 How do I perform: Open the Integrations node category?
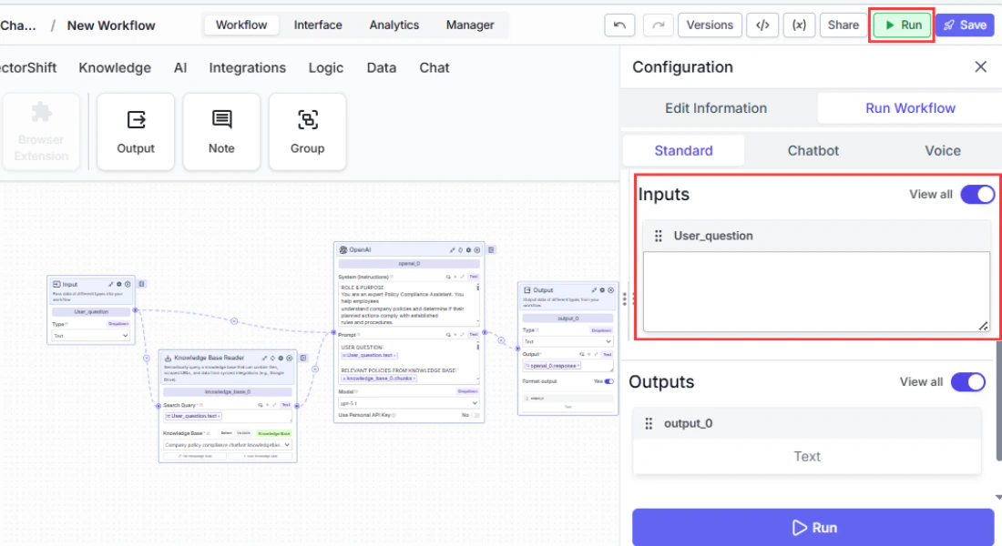[247, 67]
